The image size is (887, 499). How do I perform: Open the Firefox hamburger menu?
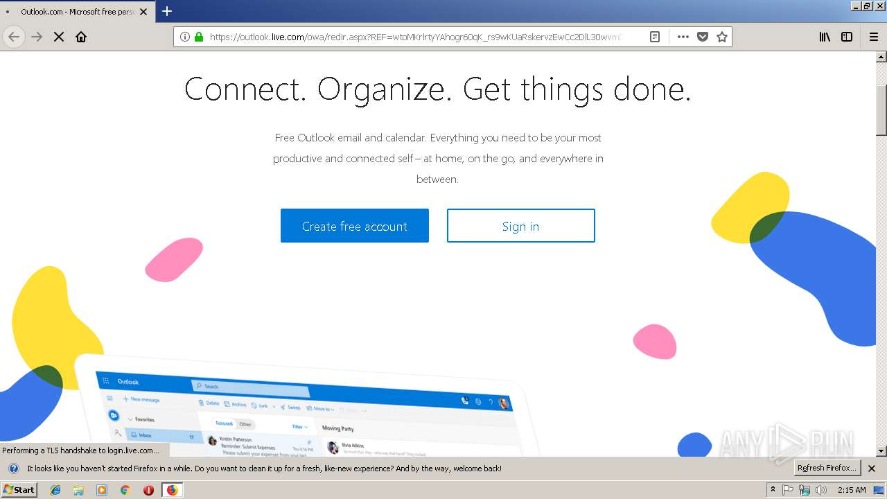(874, 37)
